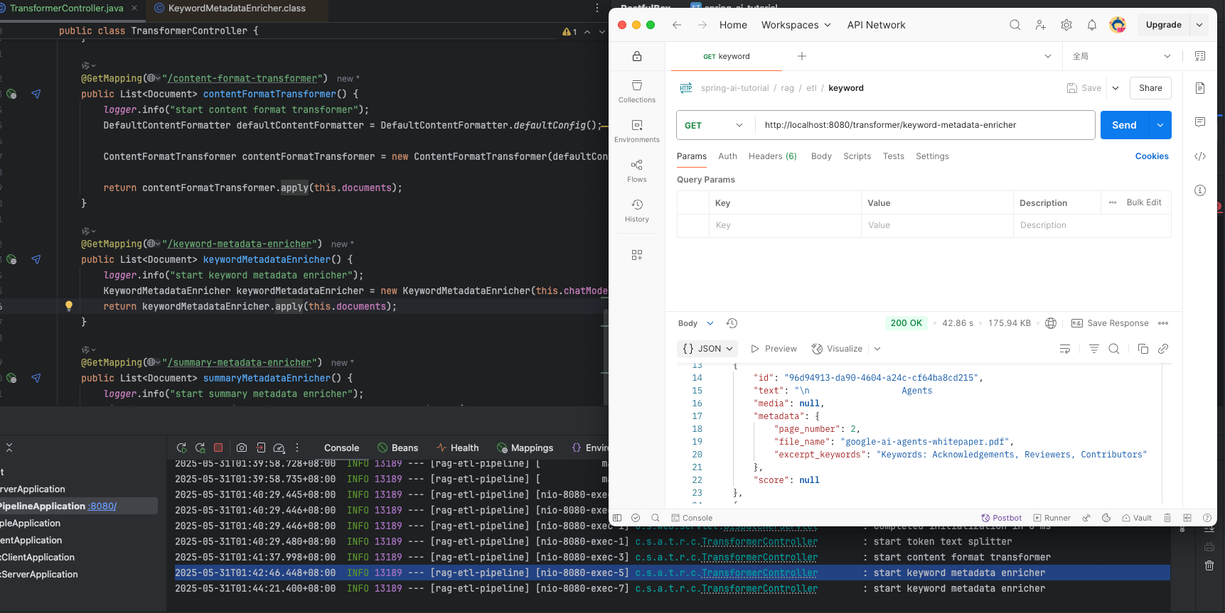Click the Rerun icon in IntelliJ run toolbar
Screen dimensions: 1225x613
click(181, 447)
